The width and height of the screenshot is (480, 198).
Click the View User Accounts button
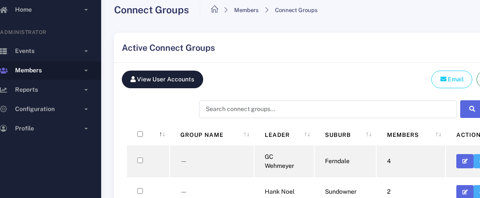163,80
